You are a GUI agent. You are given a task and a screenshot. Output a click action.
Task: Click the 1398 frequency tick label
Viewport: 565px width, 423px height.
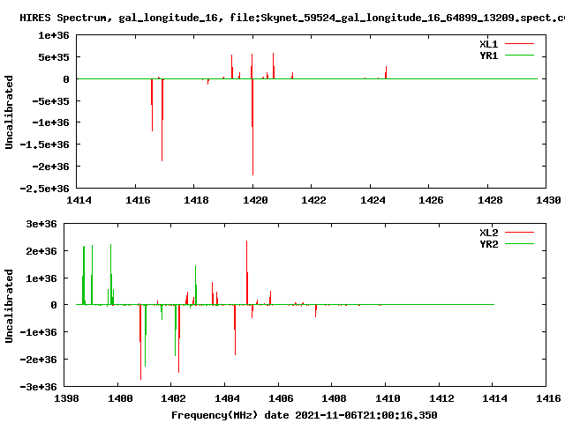pos(66,398)
